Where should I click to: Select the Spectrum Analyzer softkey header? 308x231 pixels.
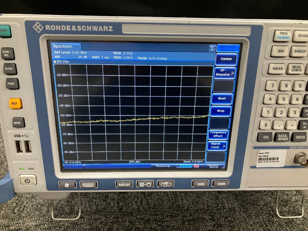(x=228, y=48)
